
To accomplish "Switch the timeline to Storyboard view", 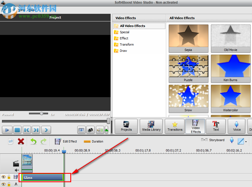I will pos(213,140).
